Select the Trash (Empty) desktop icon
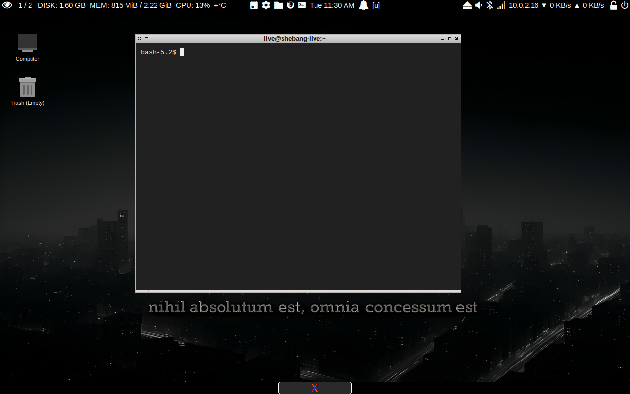This screenshot has width=630, height=394. tap(28, 92)
